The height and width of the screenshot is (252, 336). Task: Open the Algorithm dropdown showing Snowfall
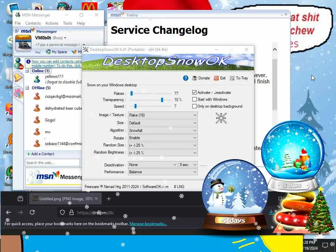[x=163, y=130]
